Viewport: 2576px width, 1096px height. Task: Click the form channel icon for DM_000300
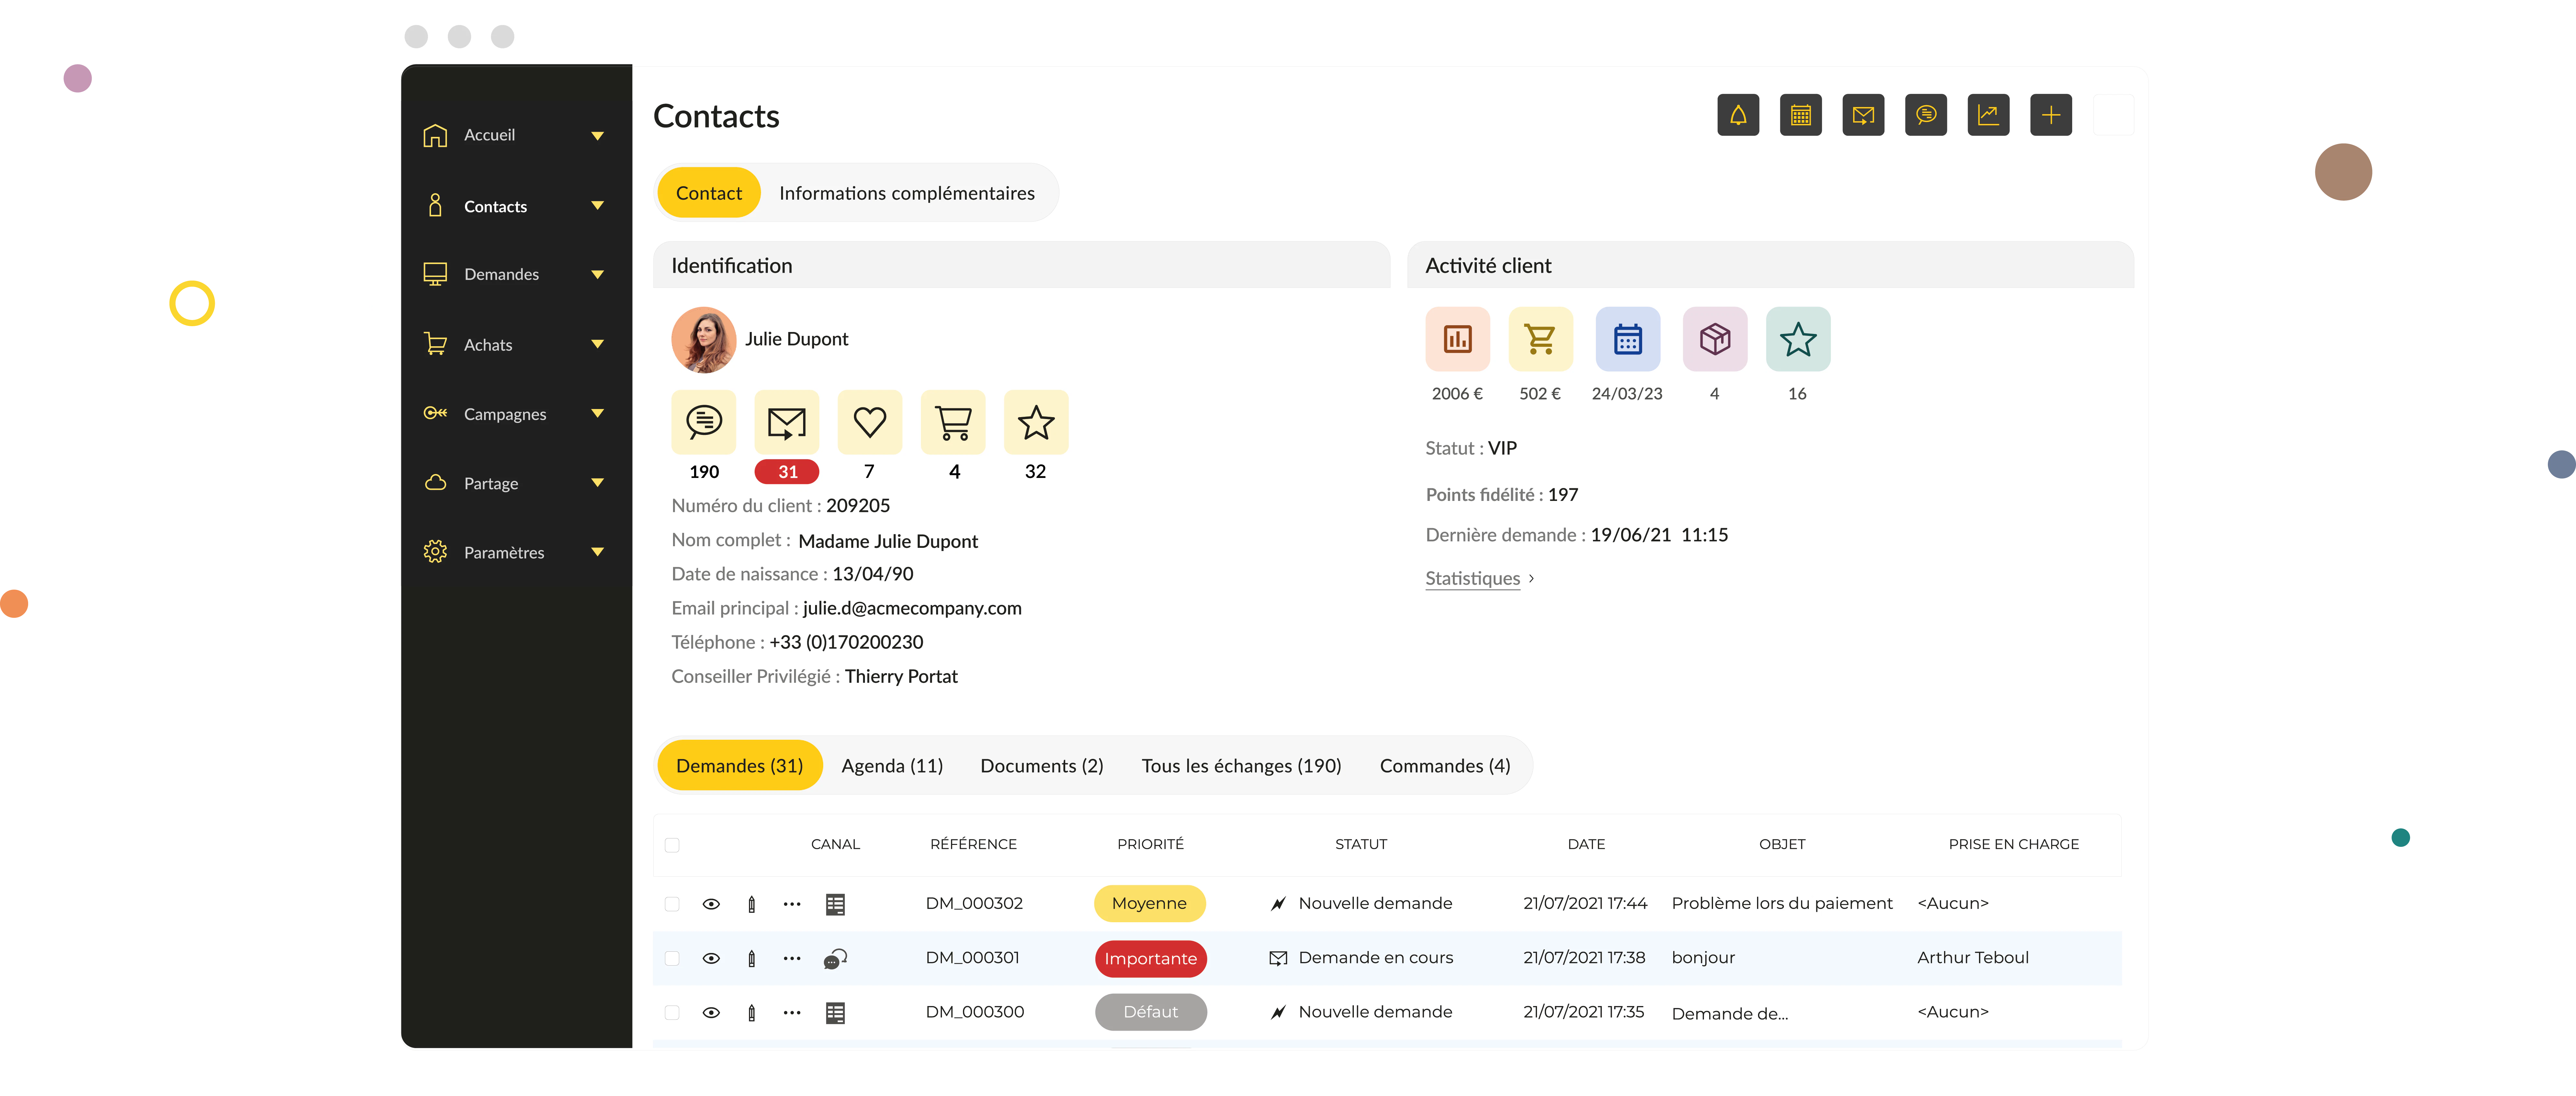835,1013
